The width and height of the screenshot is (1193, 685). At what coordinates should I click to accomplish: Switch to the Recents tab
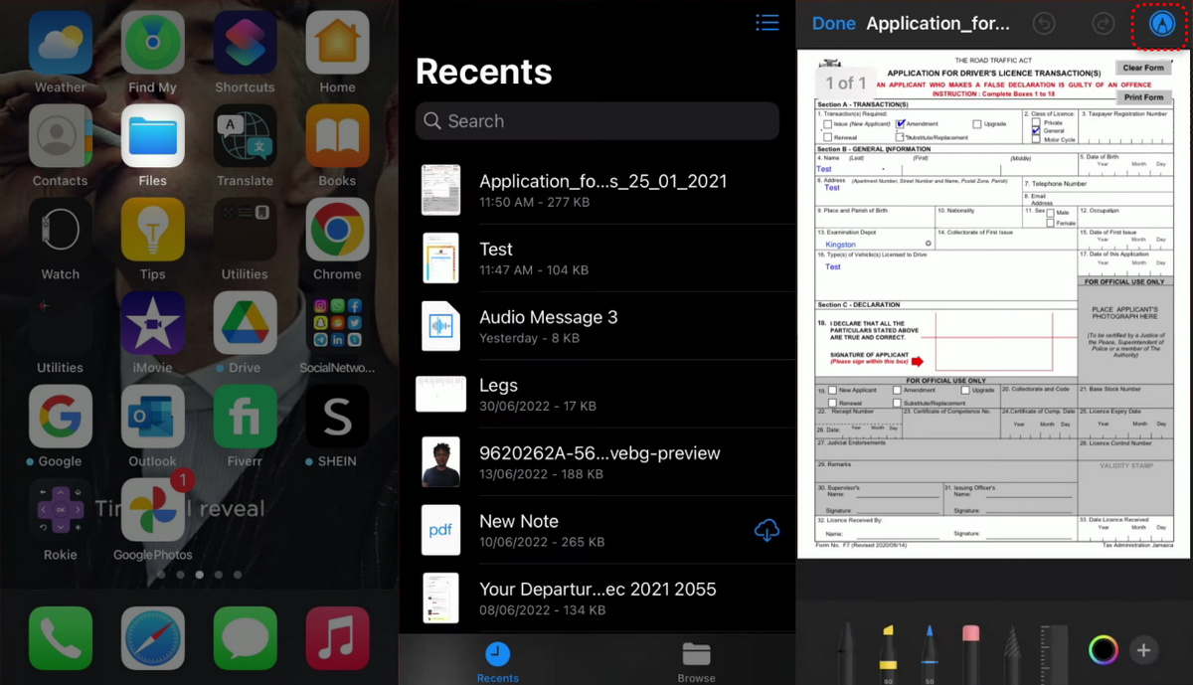[x=497, y=659]
